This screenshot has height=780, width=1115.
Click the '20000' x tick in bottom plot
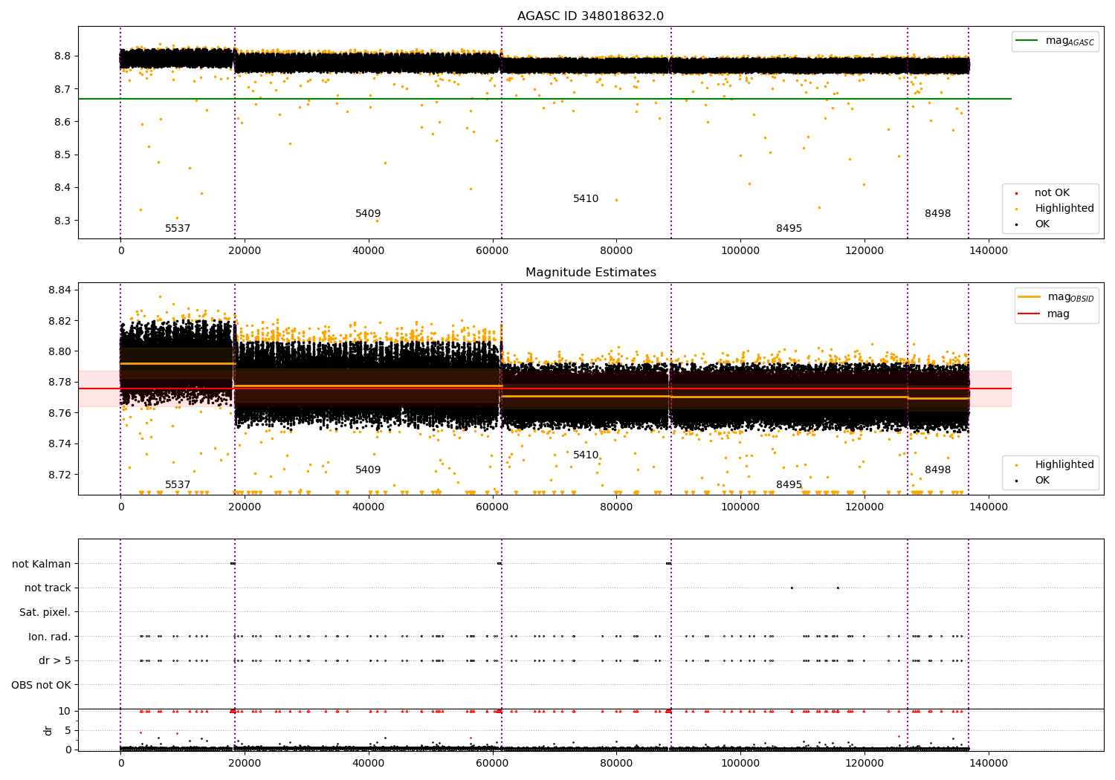pos(245,763)
